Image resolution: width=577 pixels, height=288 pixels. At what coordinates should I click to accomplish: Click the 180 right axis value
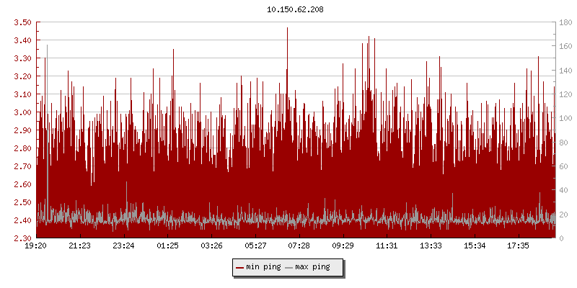click(565, 22)
